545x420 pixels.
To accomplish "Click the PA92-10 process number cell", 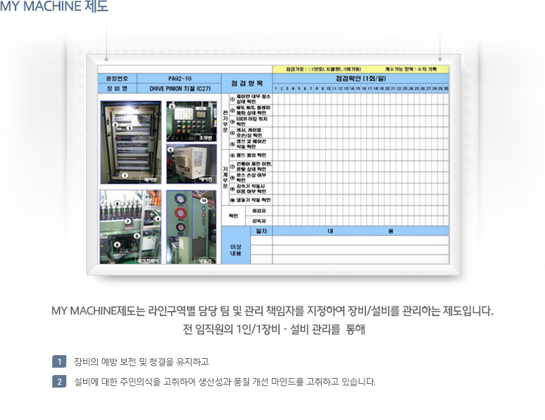I will [x=180, y=79].
